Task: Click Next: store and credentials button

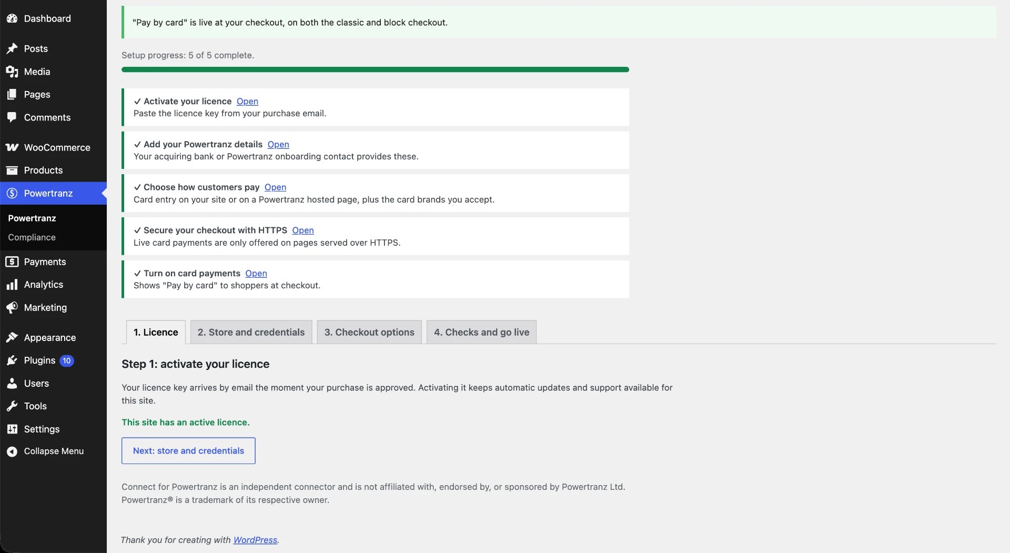Action: 188,451
